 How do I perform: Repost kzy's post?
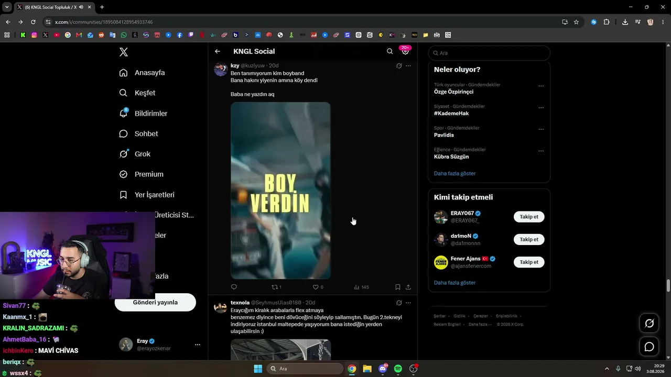coord(276,287)
